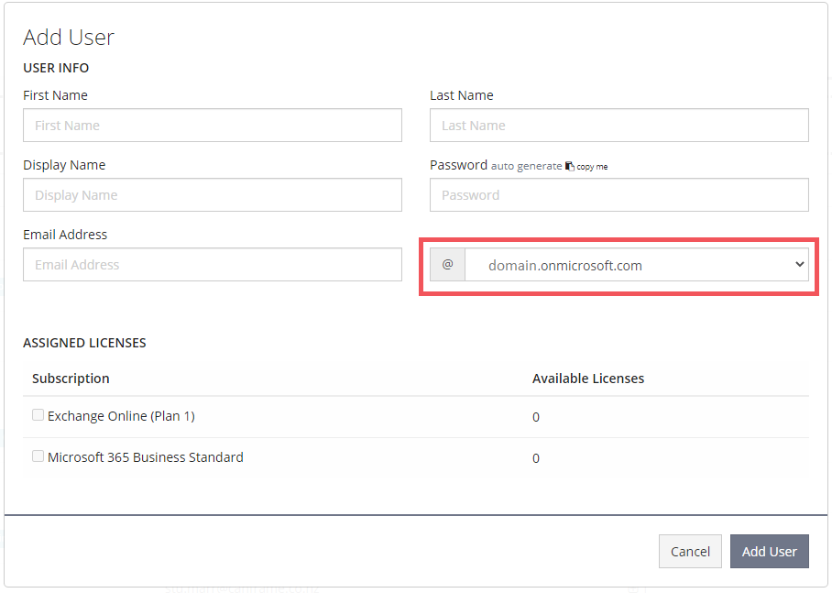Image resolution: width=832 pixels, height=593 pixels.
Task: Select the Exchange Online (Plan 1) label
Action: [x=121, y=416]
